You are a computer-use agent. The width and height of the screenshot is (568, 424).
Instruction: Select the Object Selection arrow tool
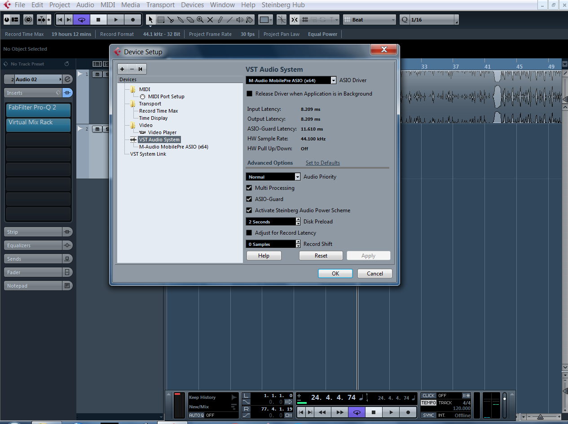151,20
